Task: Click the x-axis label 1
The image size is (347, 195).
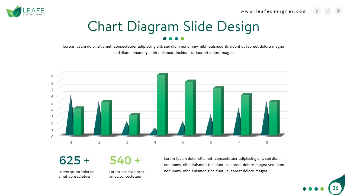Action: (71, 142)
